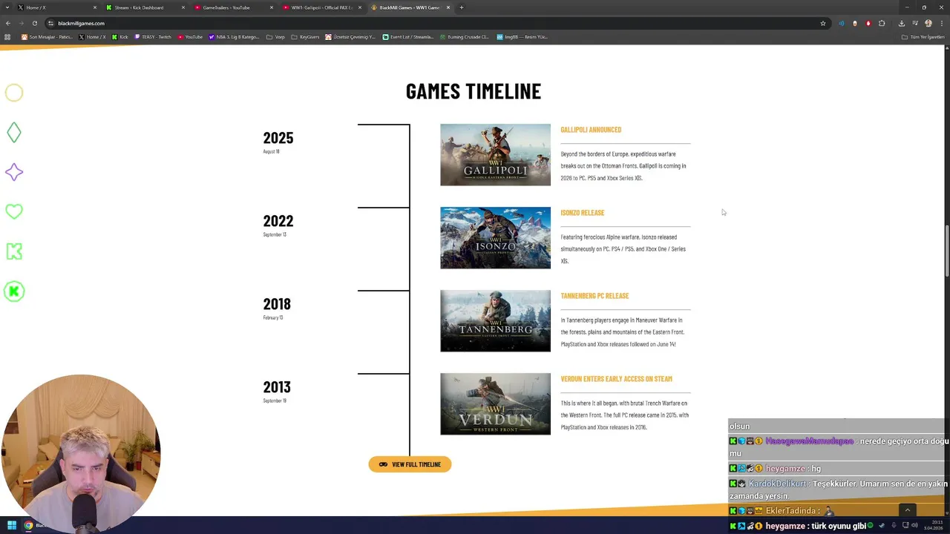Screen dimensions: 950x534
Task: Click the VIEW FULL TIMELINE button
Action: 410,464
